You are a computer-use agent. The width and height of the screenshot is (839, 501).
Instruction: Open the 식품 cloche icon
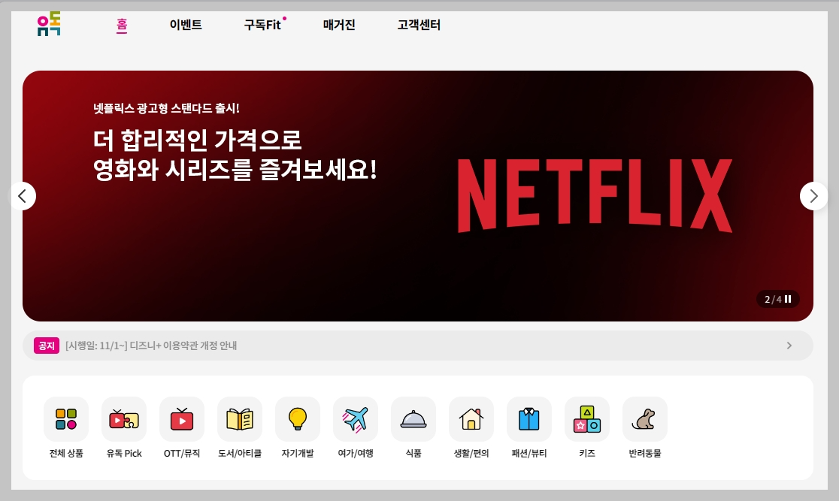[x=413, y=419]
